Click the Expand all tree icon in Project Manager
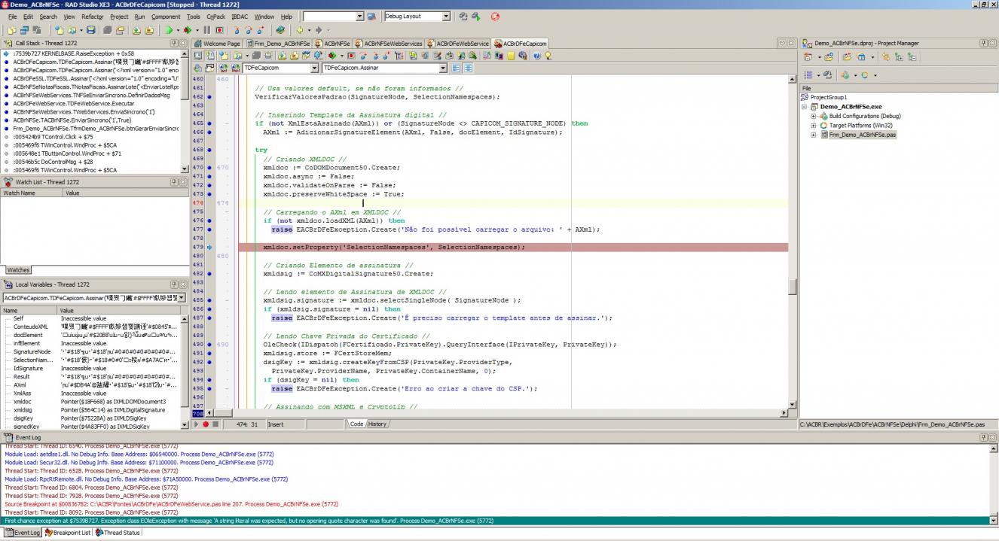This screenshot has width=999, height=541. (x=899, y=56)
